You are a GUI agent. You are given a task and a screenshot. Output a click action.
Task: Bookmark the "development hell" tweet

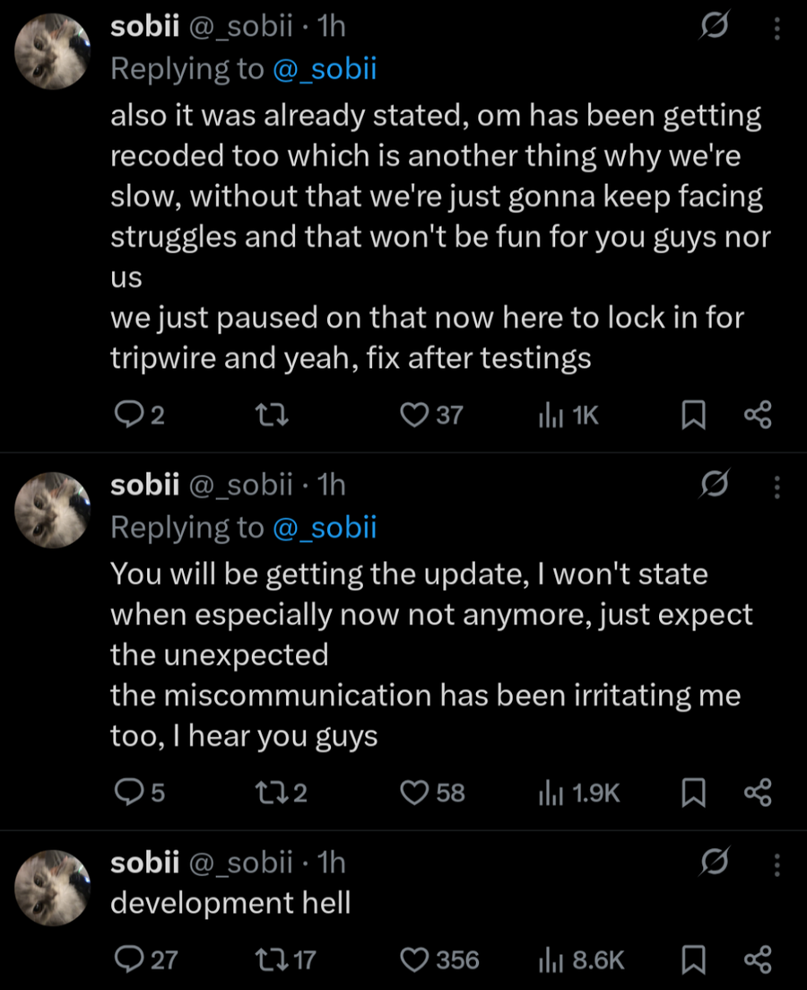692,959
